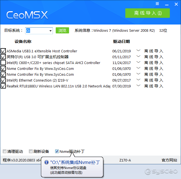Click 离线导入 for Intel Ethernet I219-V
The height and width of the screenshot is (179, 181).
coord(154,80)
